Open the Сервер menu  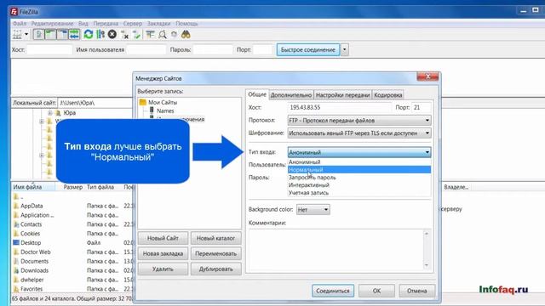click(x=133, y=24)
